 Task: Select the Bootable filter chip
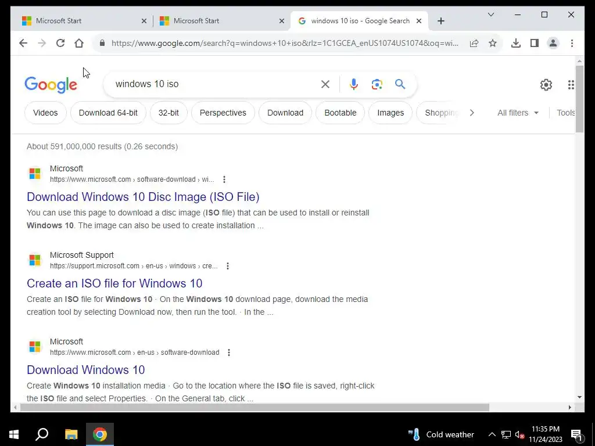340,113
